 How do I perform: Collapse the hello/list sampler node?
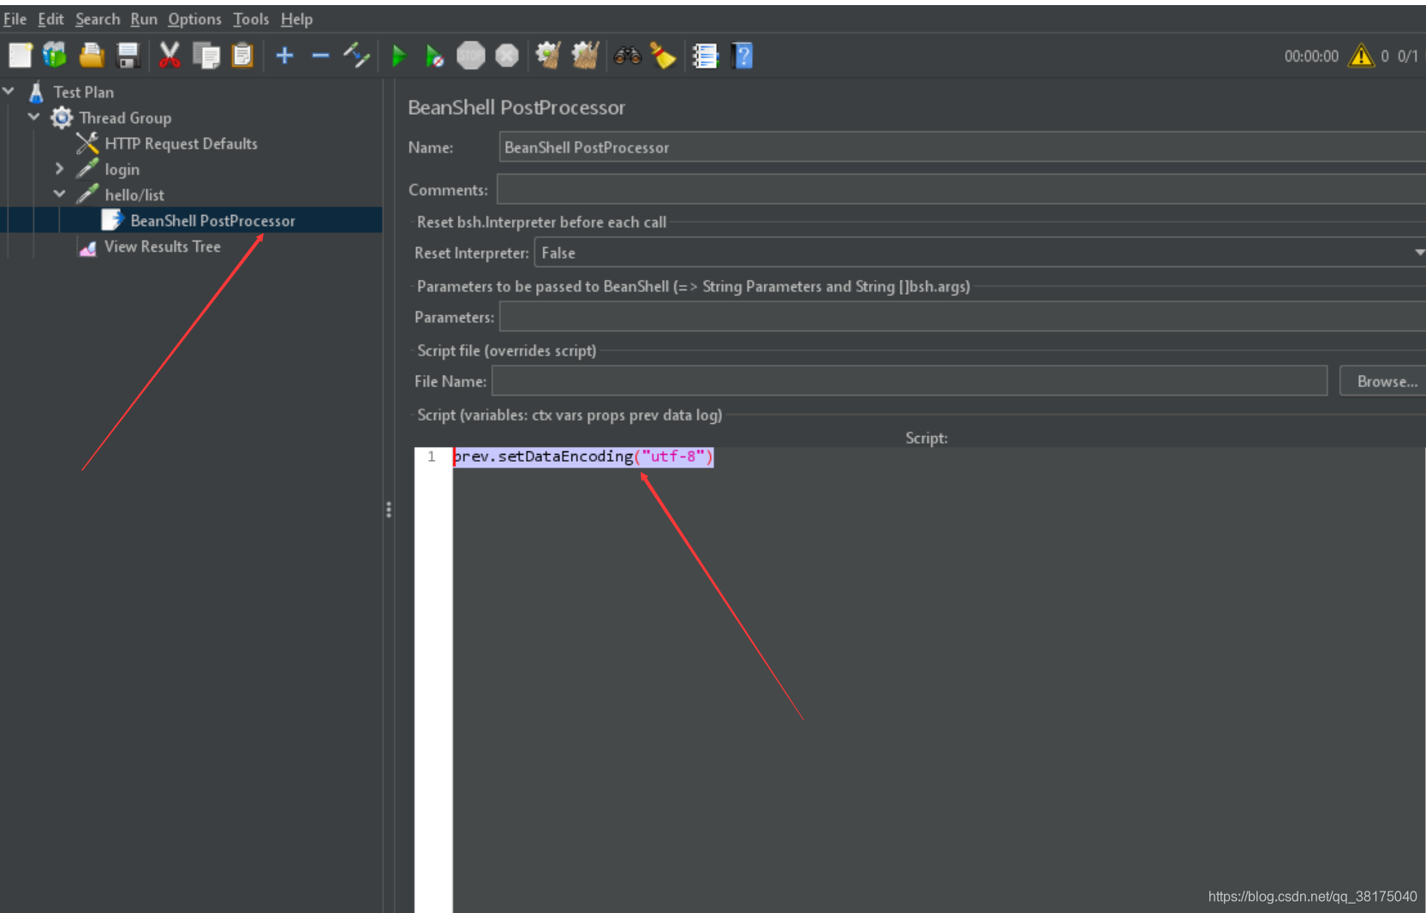pyautogui.click(x=59, y=194)
